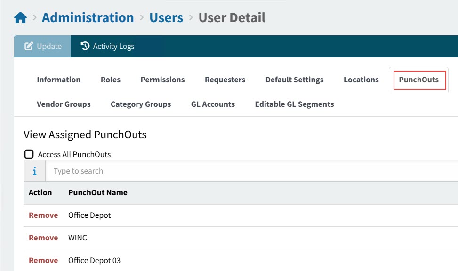Select the PunchOuts tab
The width and height of the screenshot is (458, 271).
tap(419, 80)
